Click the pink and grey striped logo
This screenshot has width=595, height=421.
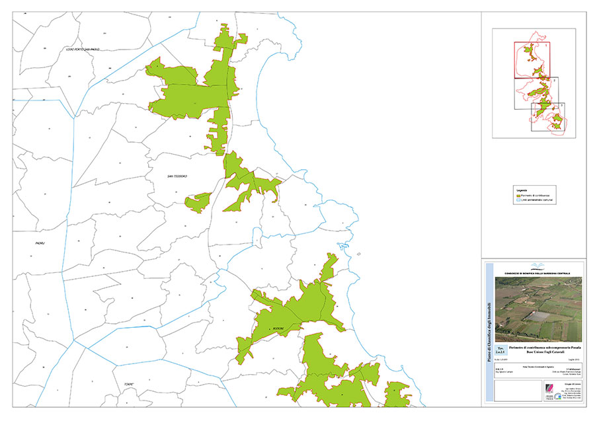click(549, 389)
